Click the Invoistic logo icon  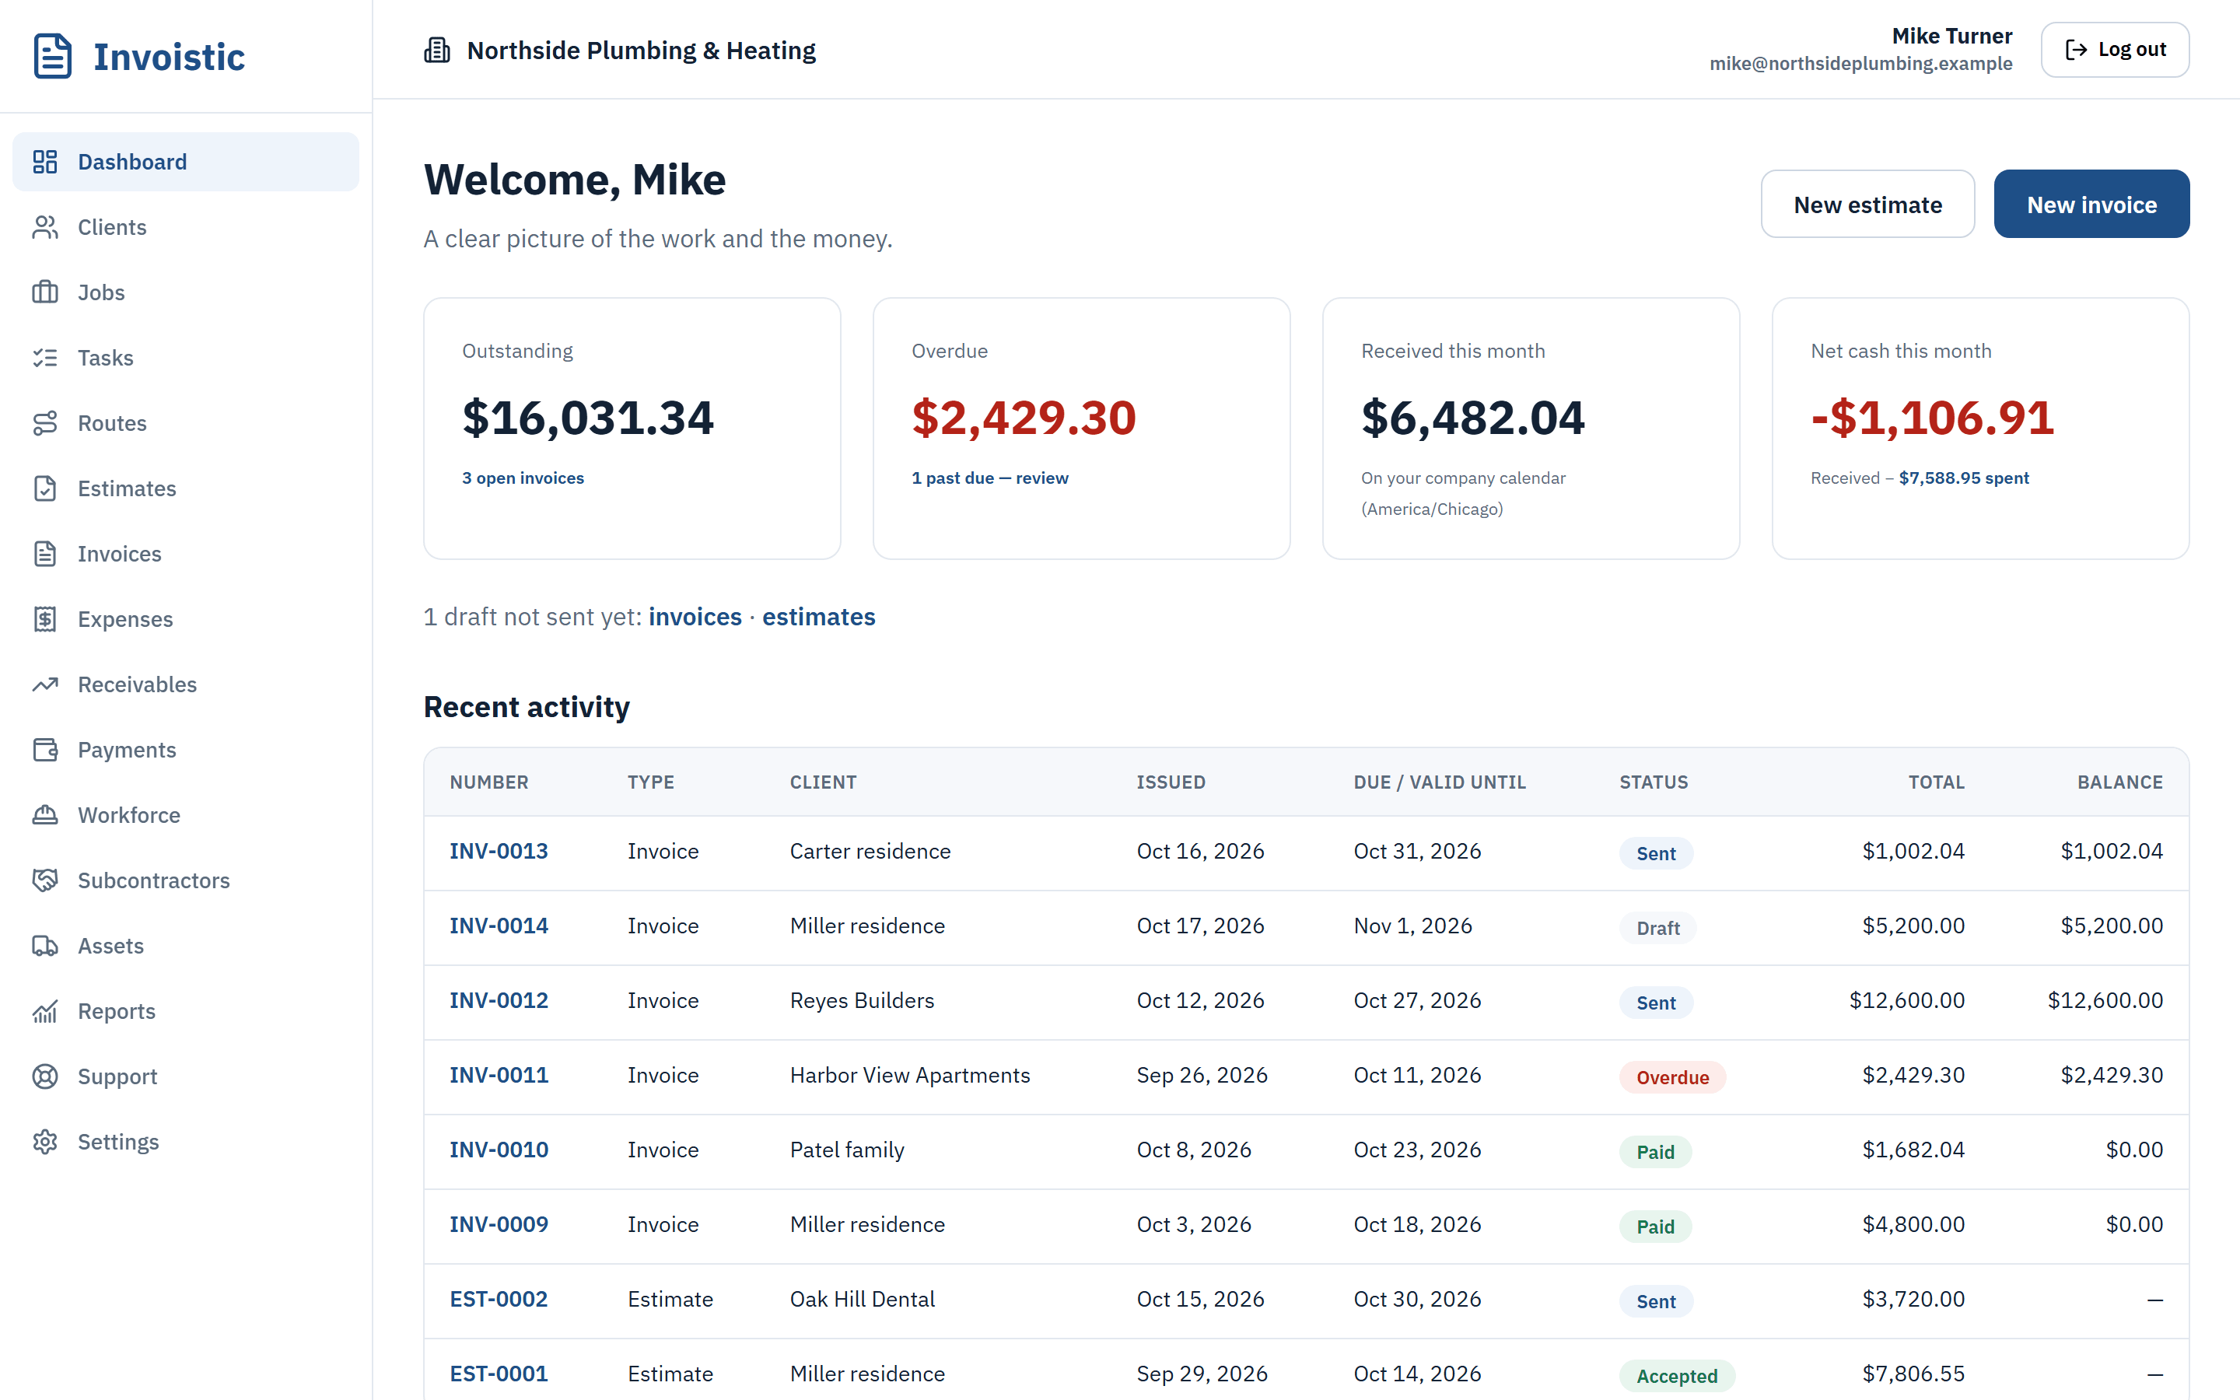(x=52, y=57)
